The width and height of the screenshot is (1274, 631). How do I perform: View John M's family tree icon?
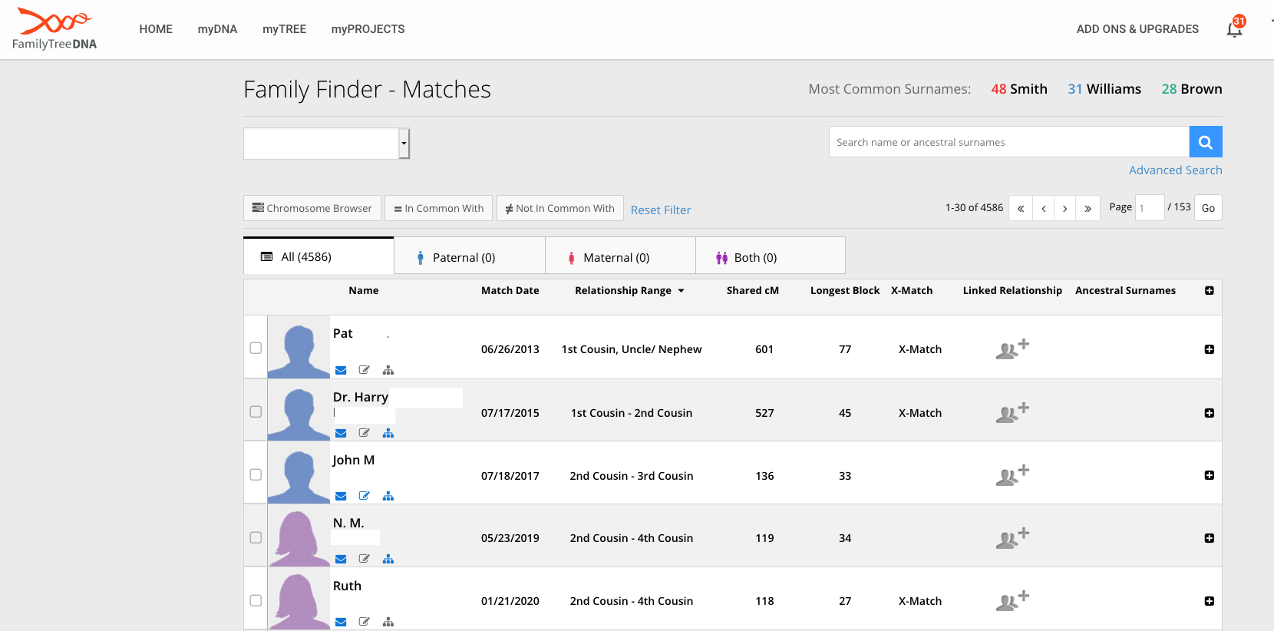pyautogui.click(x=388, y=496)
